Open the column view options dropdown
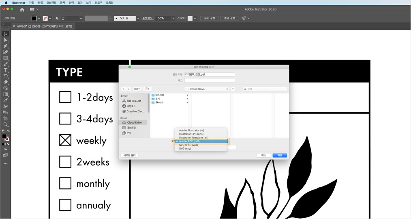 tap(137, 89)
